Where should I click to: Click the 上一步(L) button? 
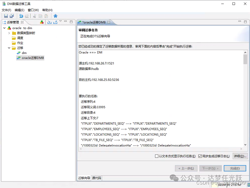(186, 168)
